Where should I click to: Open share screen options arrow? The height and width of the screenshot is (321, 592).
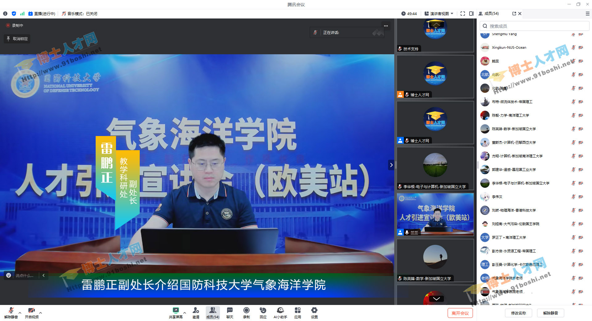click(185, 312)
